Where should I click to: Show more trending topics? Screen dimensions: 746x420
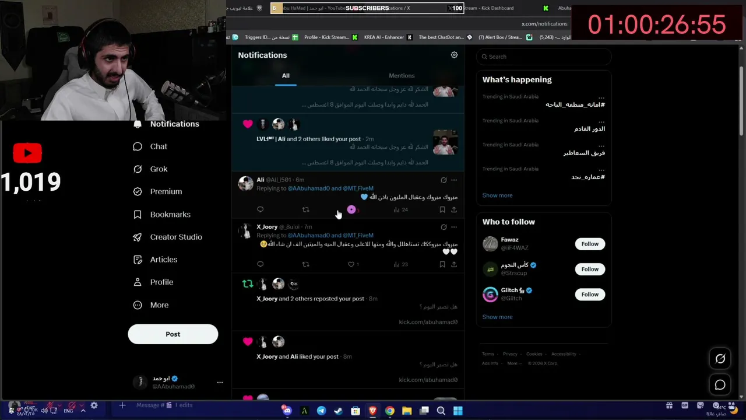tap(497, 195)
